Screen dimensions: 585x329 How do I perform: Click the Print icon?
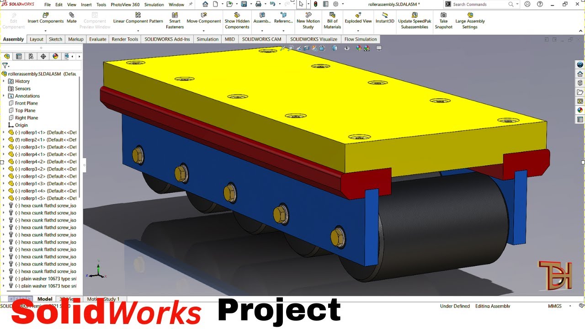pos(258,4)
